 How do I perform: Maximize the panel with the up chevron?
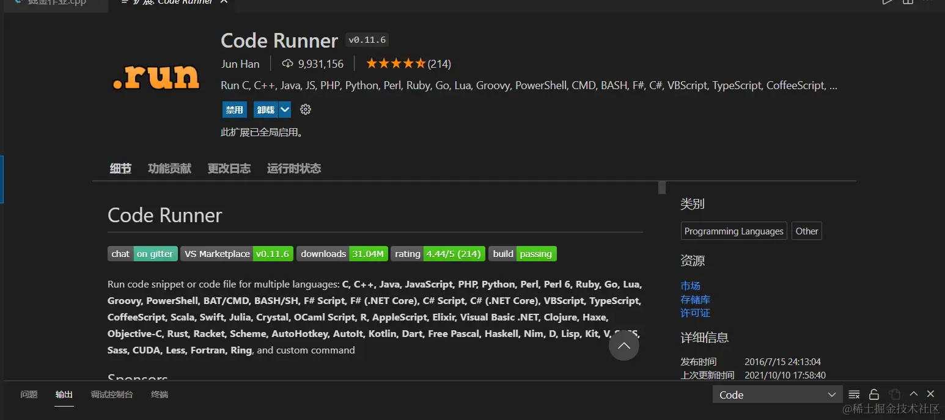(x=914, y=394)
